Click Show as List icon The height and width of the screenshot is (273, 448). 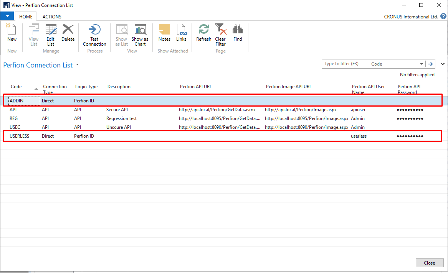pos(121,35)
